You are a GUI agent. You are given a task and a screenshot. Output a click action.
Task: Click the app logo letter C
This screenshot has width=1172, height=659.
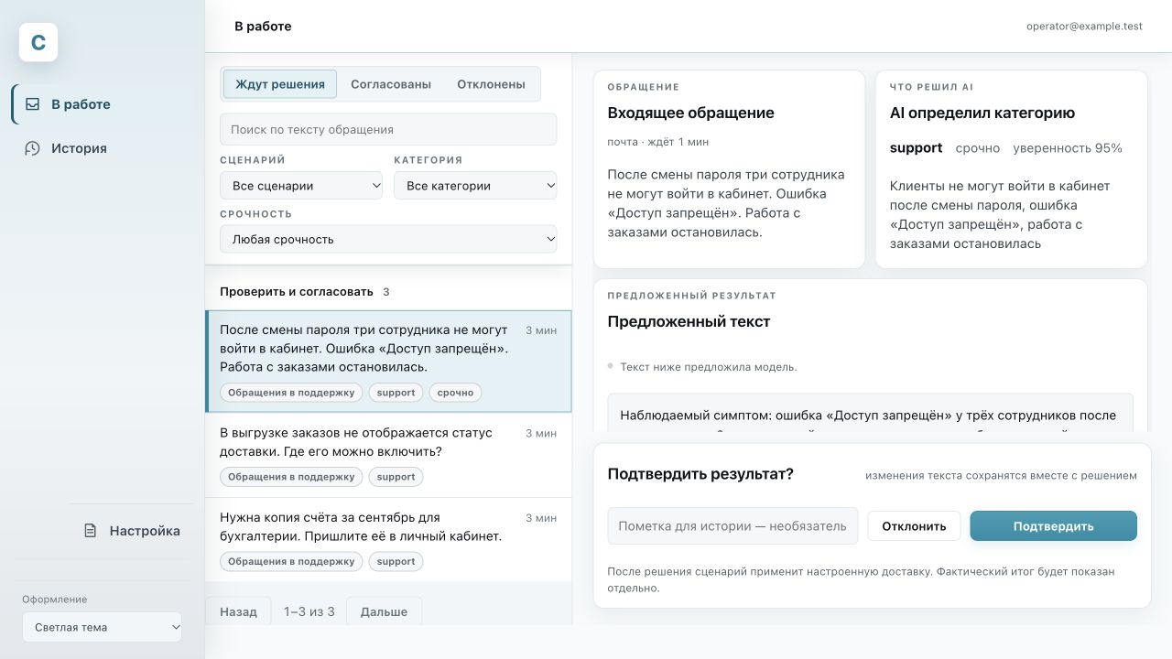pos(38,42)
